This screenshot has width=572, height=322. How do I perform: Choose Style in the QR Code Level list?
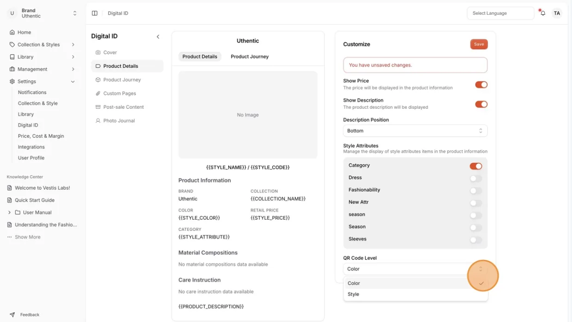[x=415, y=294]
